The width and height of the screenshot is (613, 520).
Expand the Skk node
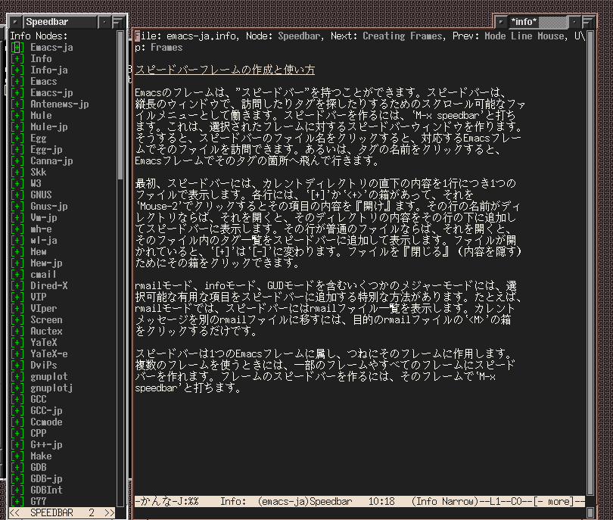pyautogui.click(x=17, y=172)
